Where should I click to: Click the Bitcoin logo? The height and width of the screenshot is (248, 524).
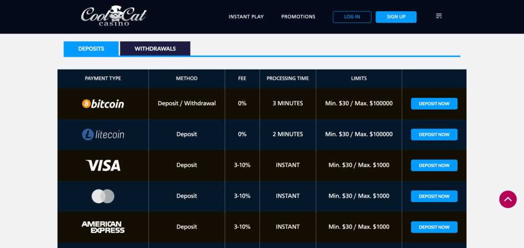point(103,104)
